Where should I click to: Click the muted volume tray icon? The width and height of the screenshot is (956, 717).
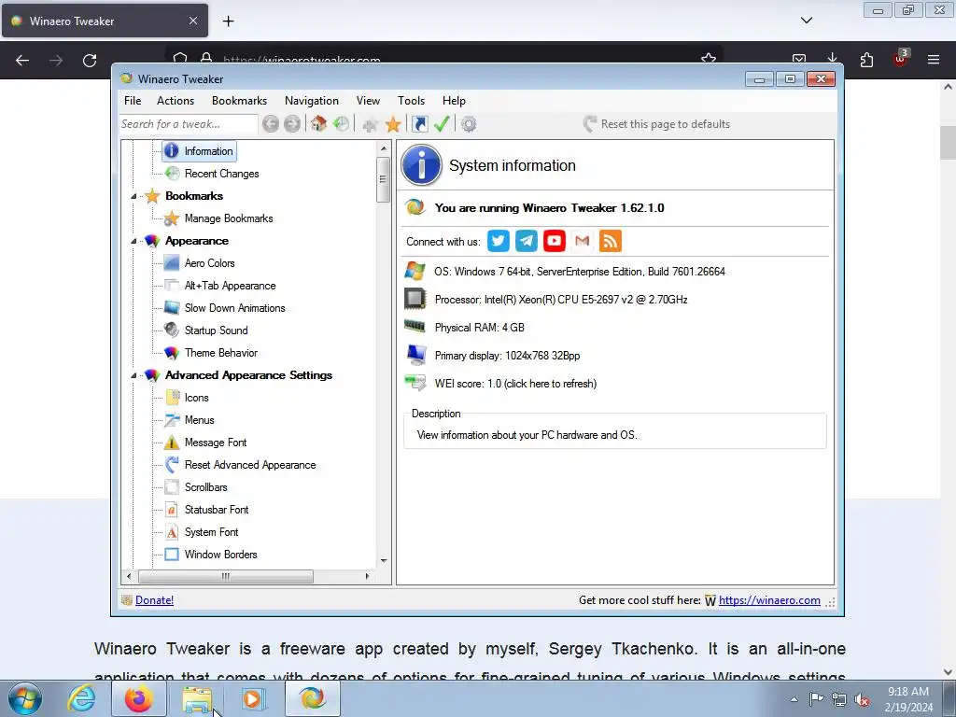point(862,700)
